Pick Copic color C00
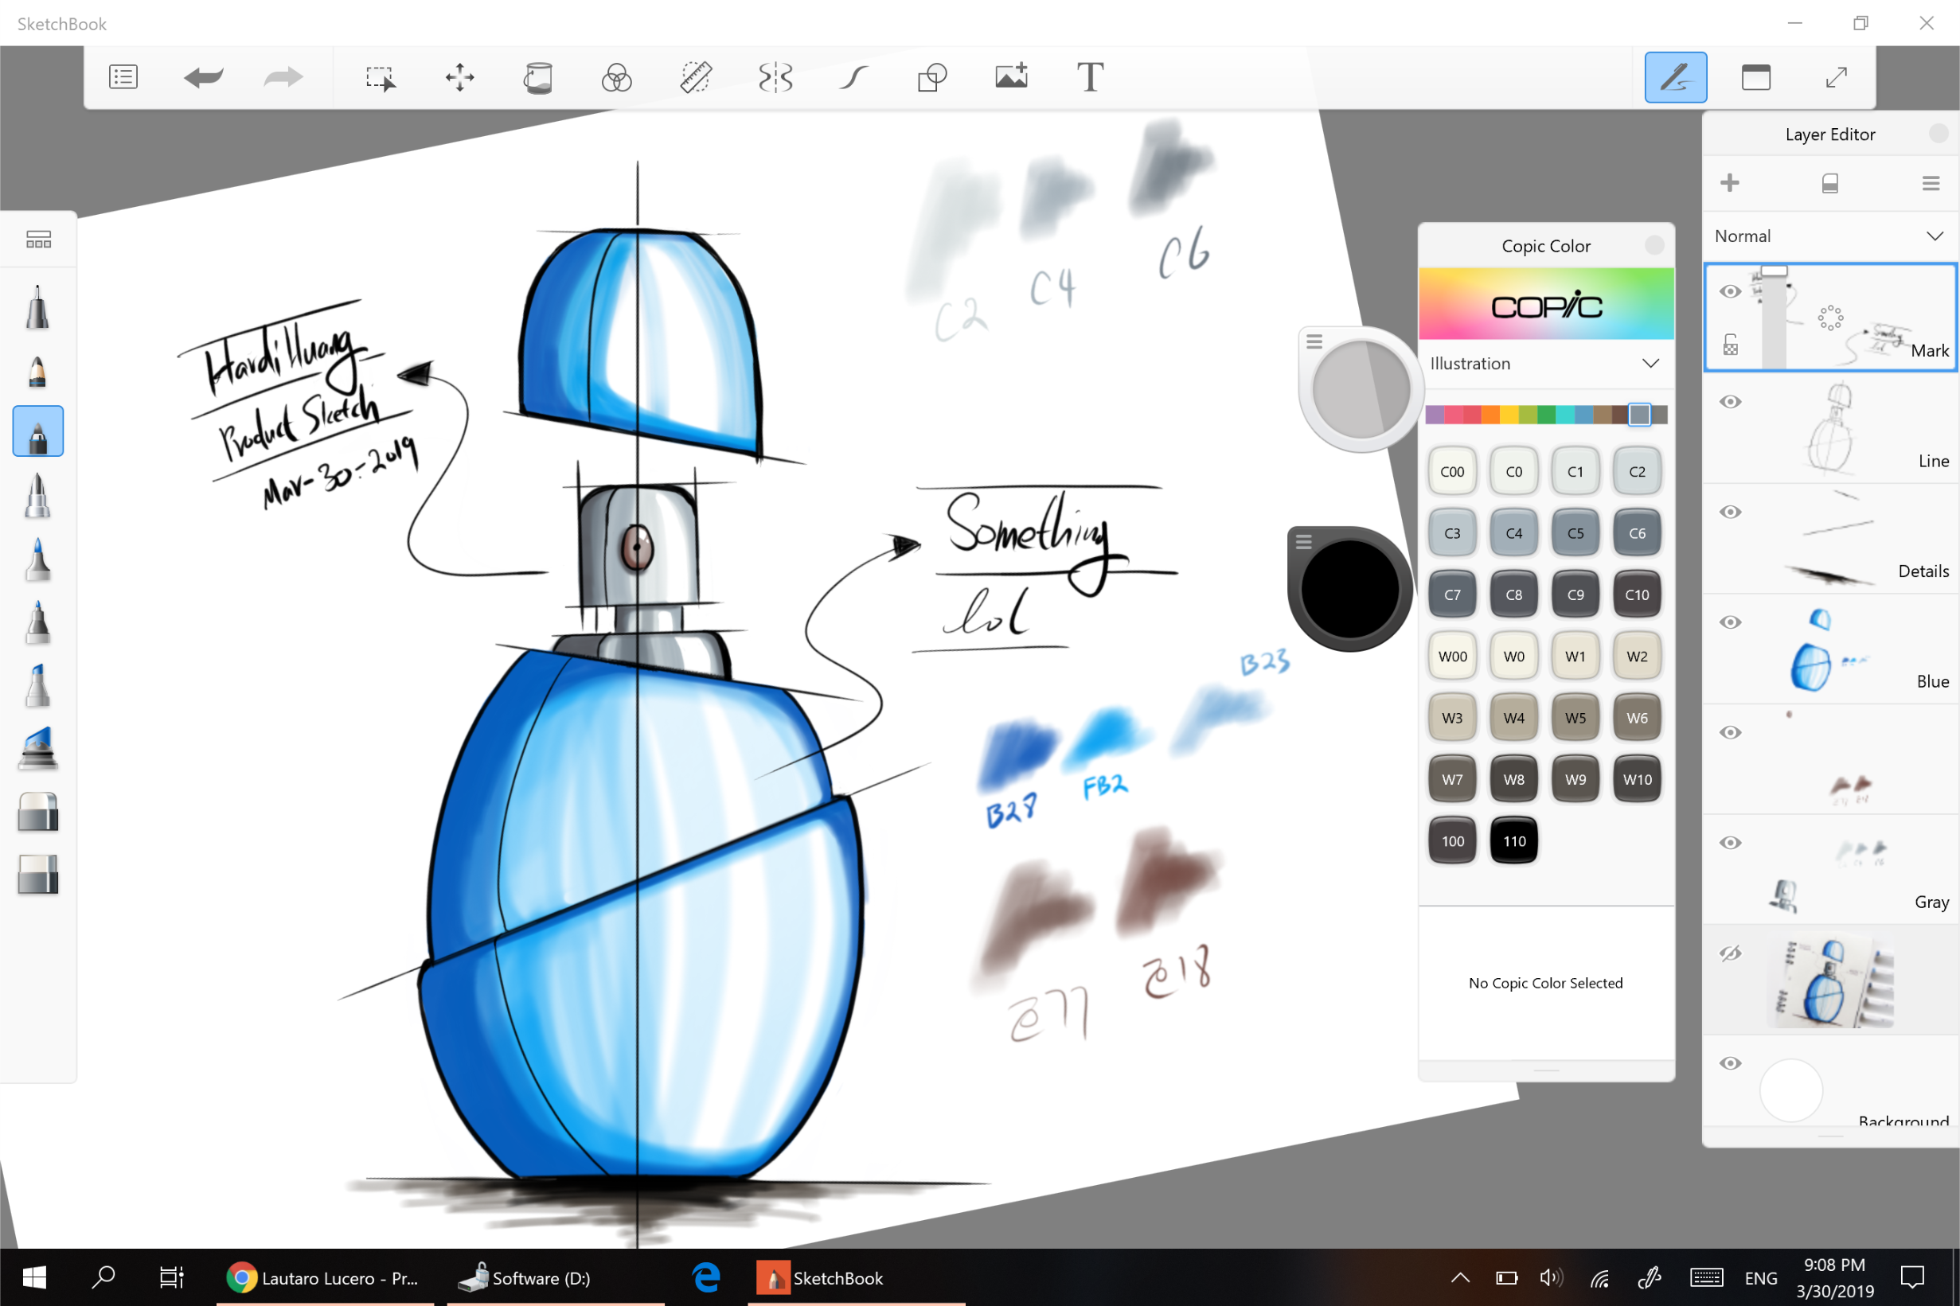1960x1306 pixels. [x=1452, y=471]
